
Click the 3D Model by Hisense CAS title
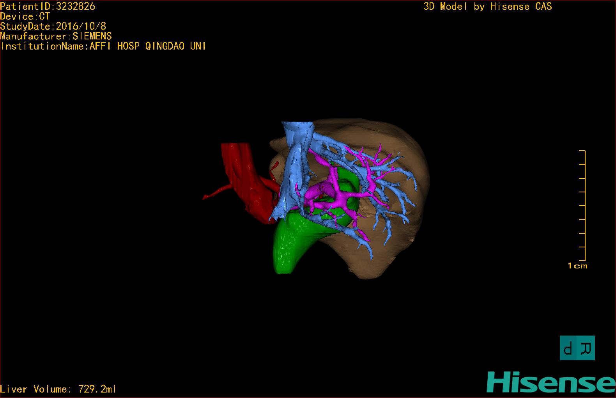(488, 6)
